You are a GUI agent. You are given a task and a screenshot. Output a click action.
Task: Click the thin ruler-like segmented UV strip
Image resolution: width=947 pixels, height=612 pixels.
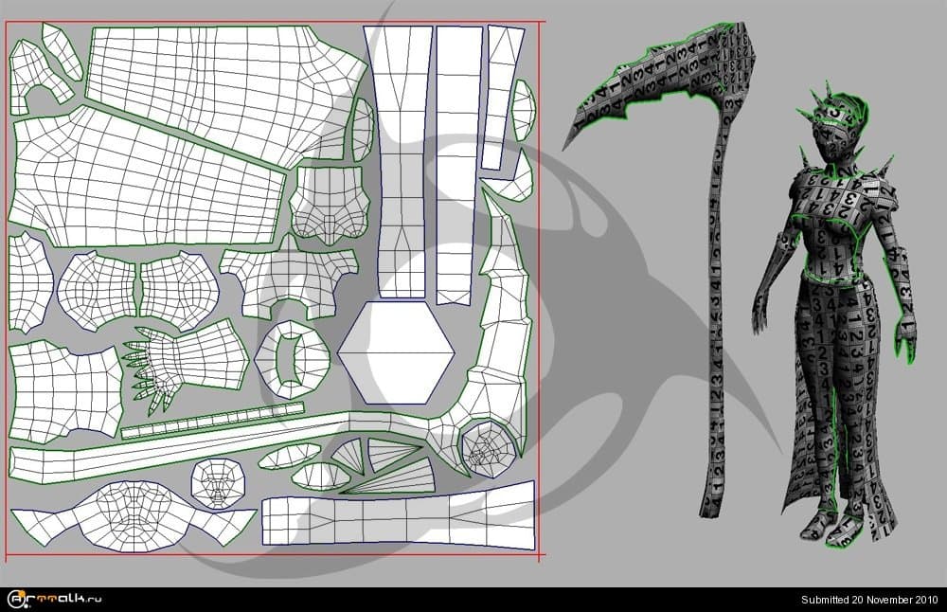[213, 421]
